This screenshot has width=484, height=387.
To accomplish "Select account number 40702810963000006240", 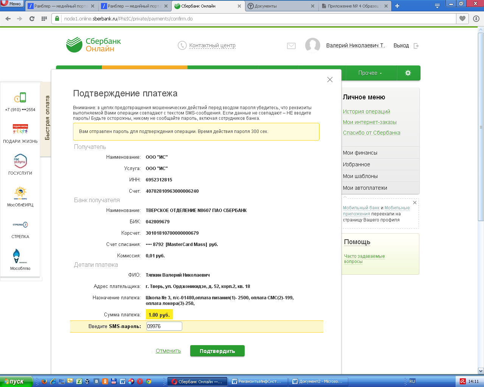I will (x=172, y=191).
